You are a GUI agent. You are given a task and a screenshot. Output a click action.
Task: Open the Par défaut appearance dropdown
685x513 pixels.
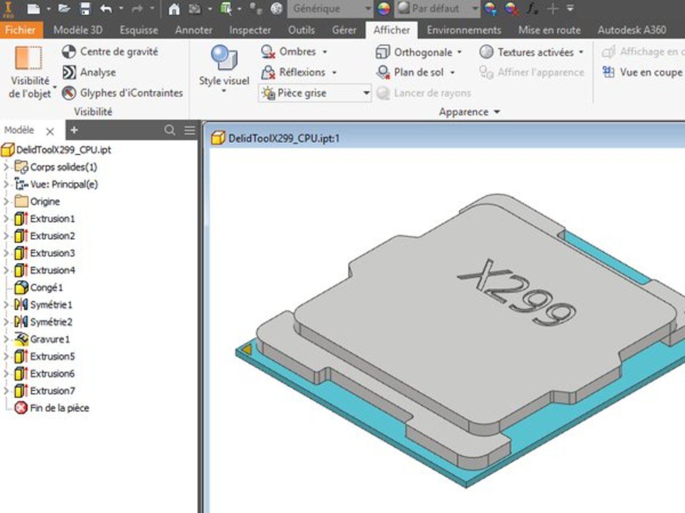437,9
